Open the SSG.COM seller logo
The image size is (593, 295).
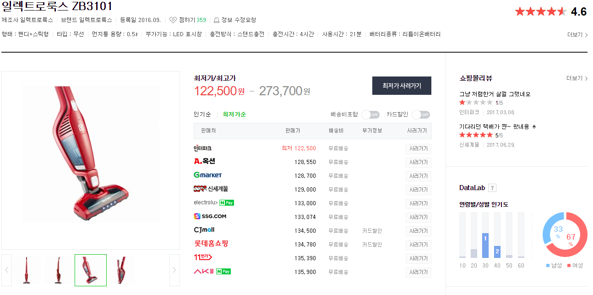pos(210,217)
